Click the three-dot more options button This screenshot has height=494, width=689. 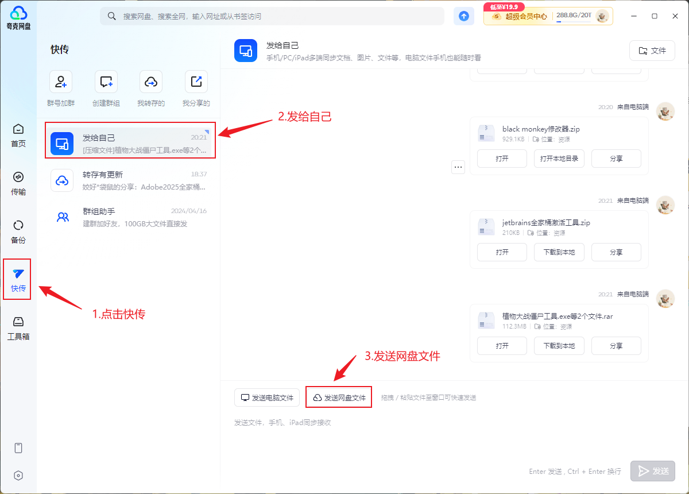458,167
